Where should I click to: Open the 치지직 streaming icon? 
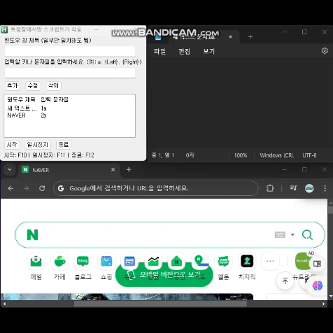click(247, 261)
